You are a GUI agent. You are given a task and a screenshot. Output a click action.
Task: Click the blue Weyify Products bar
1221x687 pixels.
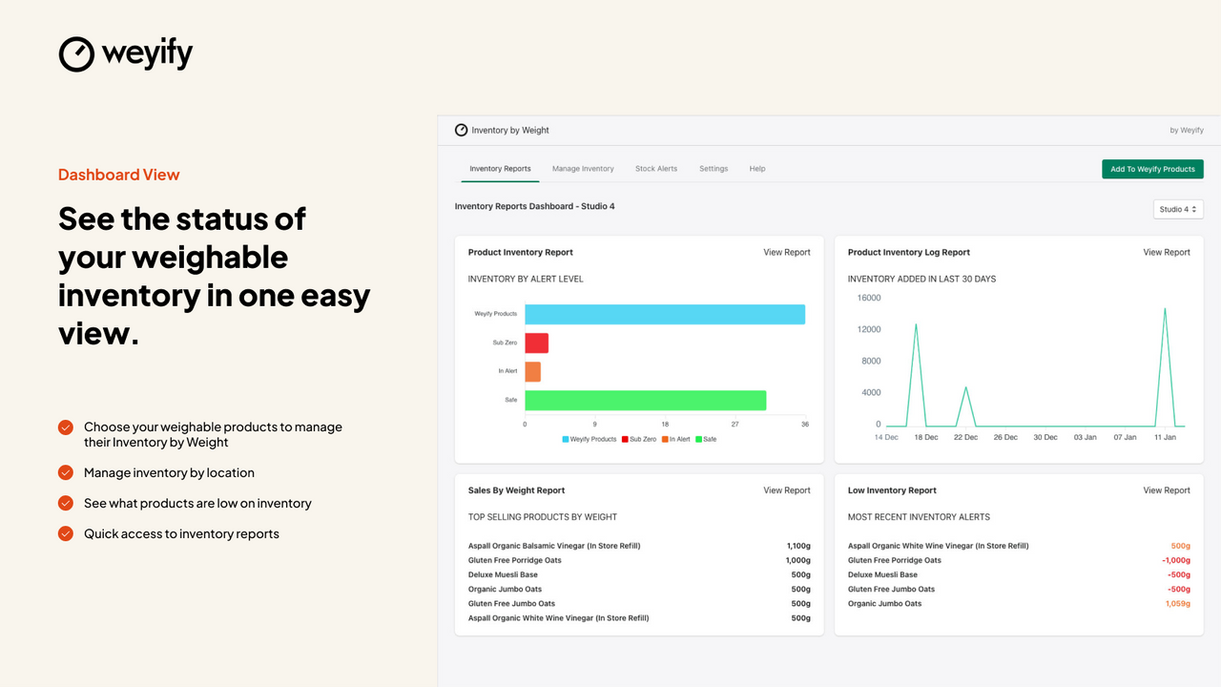tap(665, 314)
